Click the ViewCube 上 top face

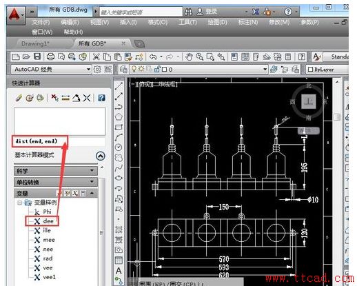[x=308, y=101]
